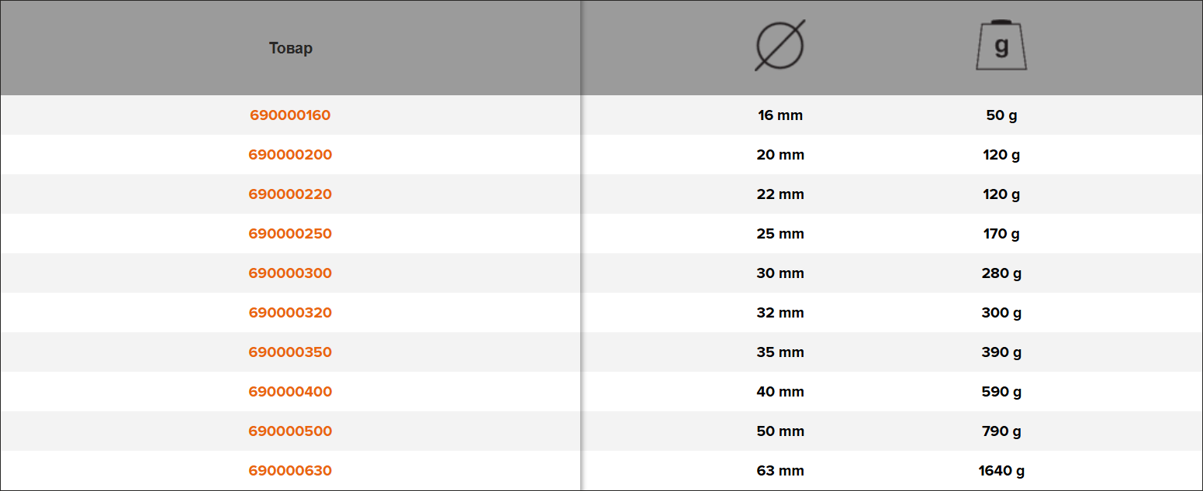Open product link 690000250

[290, 234]
